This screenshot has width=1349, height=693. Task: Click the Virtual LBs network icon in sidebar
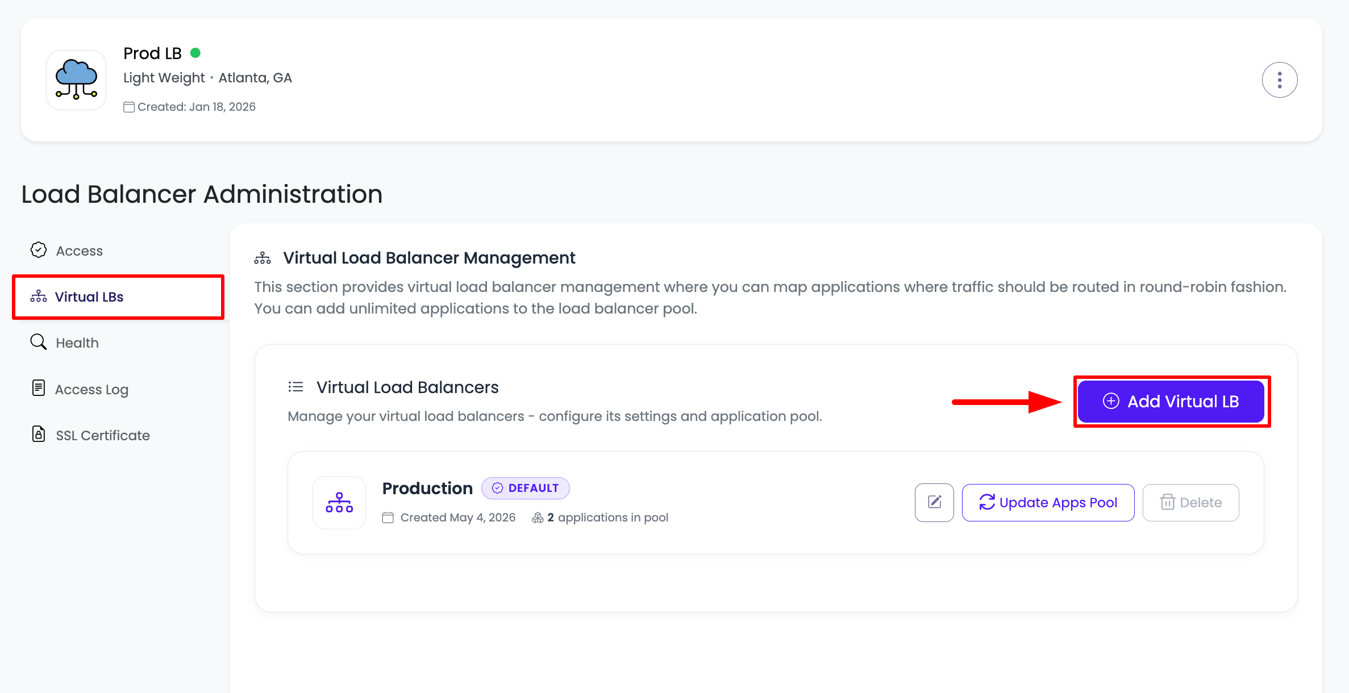tap(39, 297)
